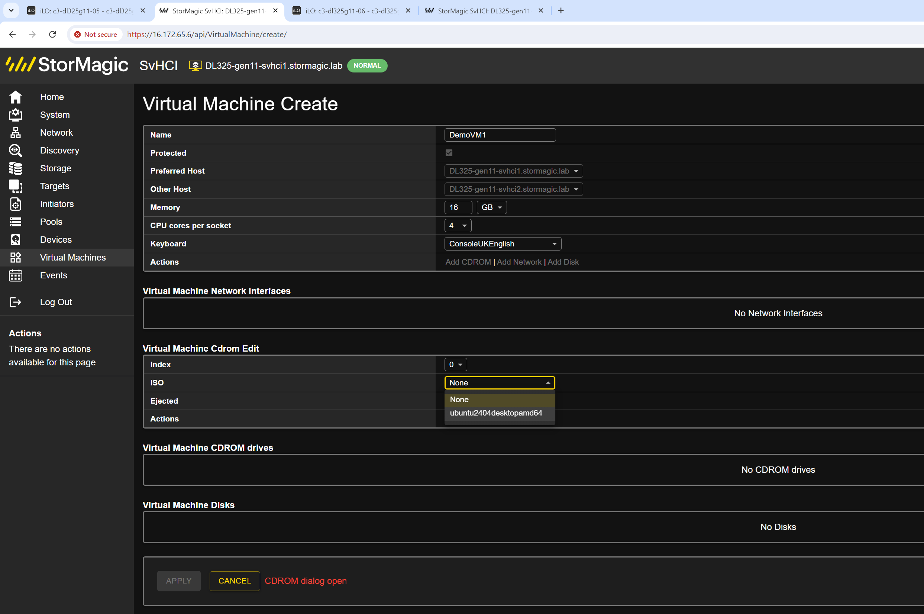Image resolution: width=924 pixels, height=614 pixels.
Task: Click the Memory value field showing 16
Action: click(458, 207)
